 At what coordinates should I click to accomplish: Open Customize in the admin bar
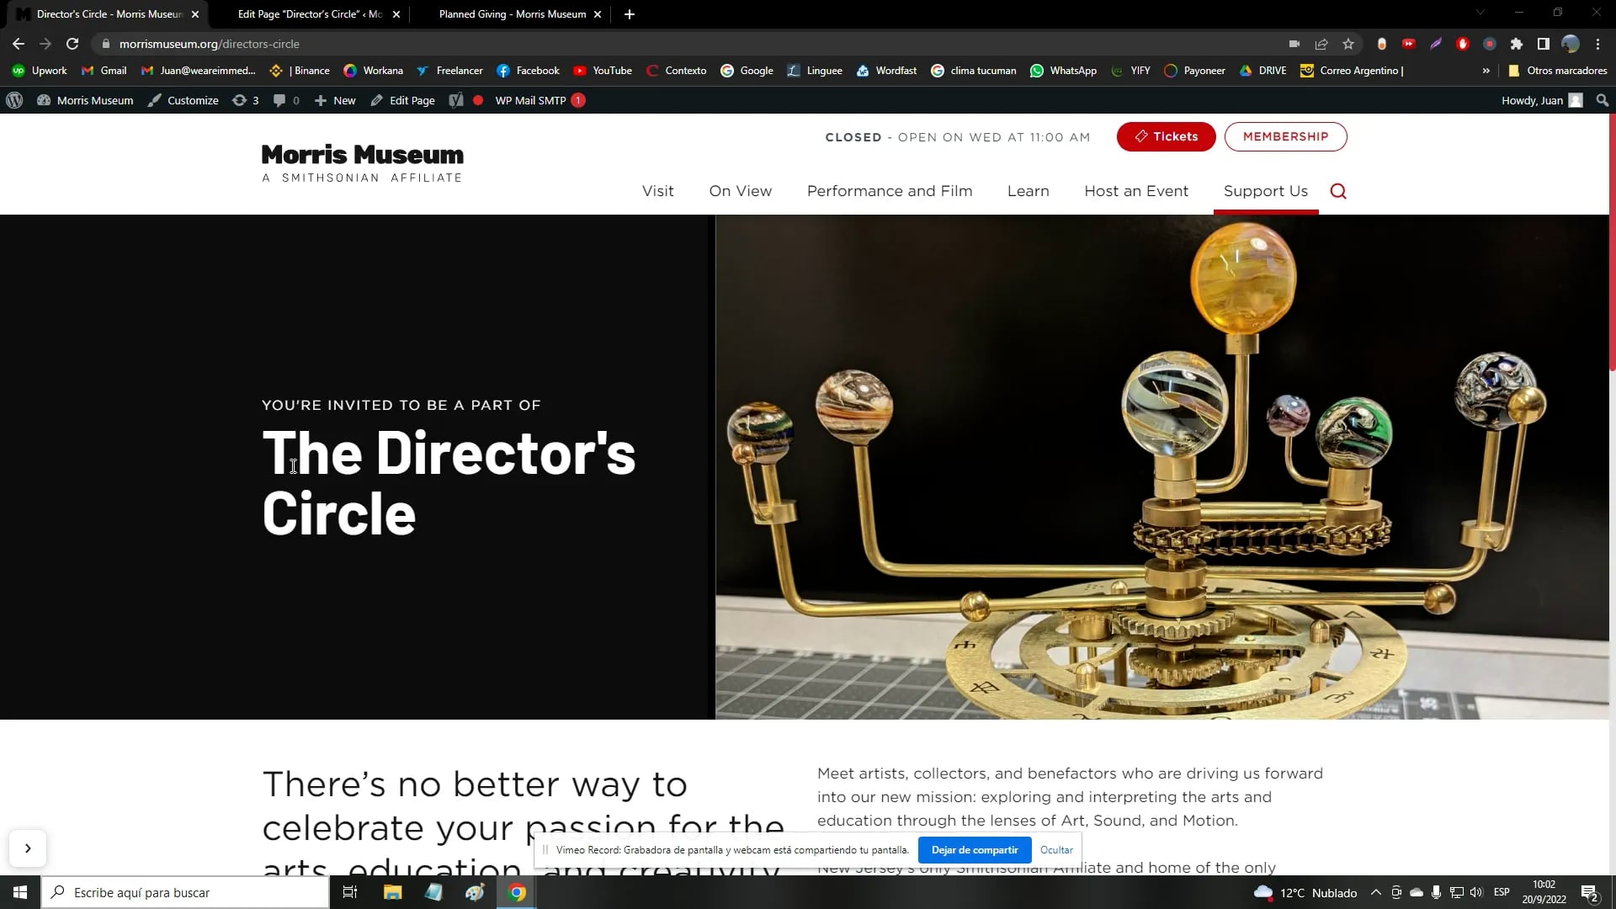coord(183,100)
